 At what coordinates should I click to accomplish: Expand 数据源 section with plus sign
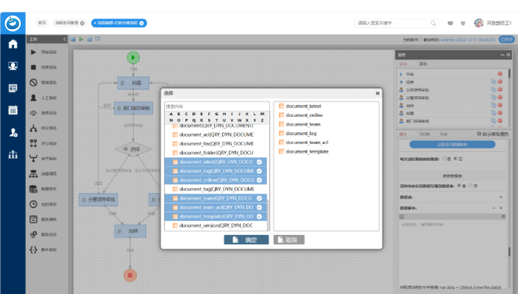501,197
